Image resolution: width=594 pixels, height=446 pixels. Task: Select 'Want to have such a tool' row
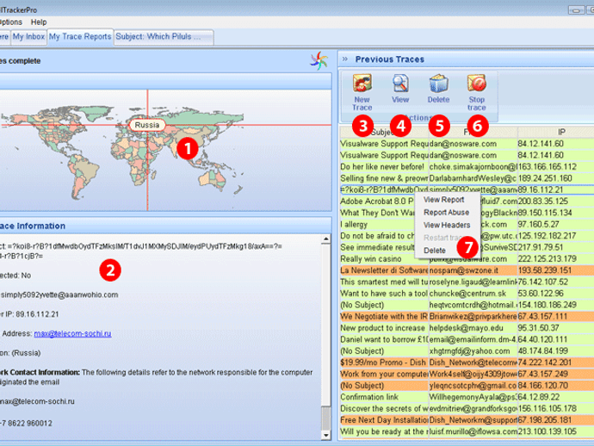[467, 294]
